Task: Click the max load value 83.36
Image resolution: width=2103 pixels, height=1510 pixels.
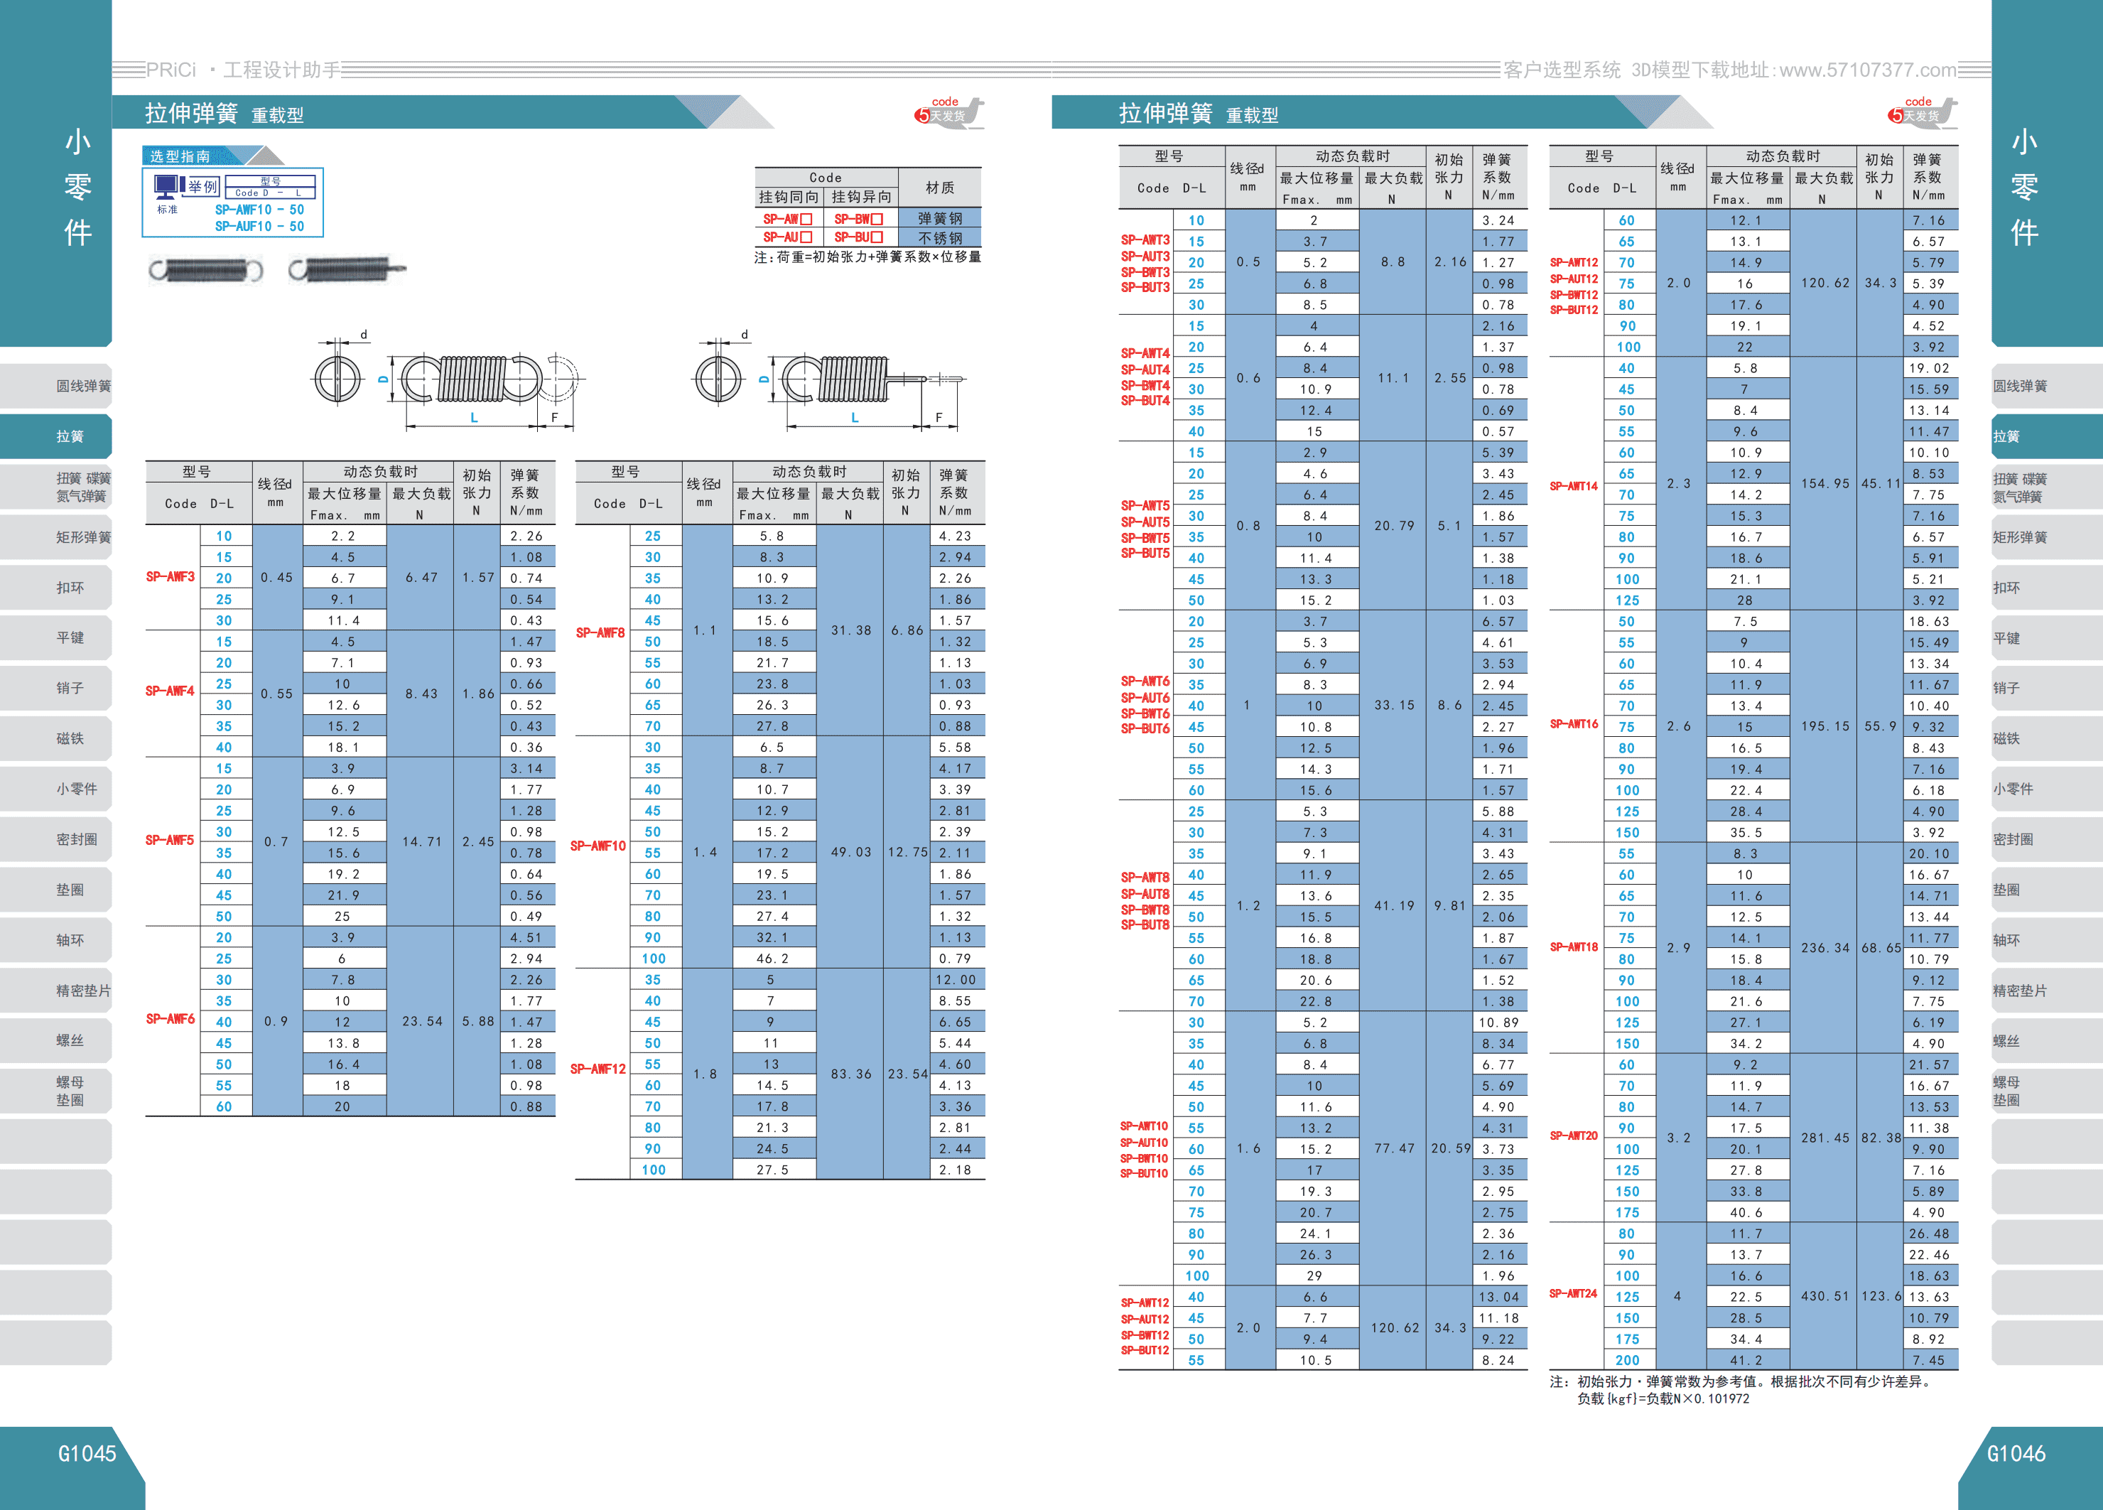Action: click(851, 1074)
